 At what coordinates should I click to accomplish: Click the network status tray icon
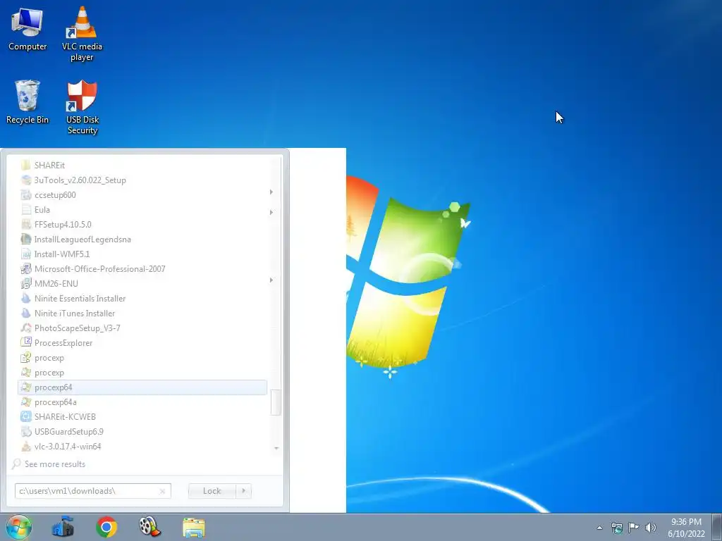tap(616, 528)
